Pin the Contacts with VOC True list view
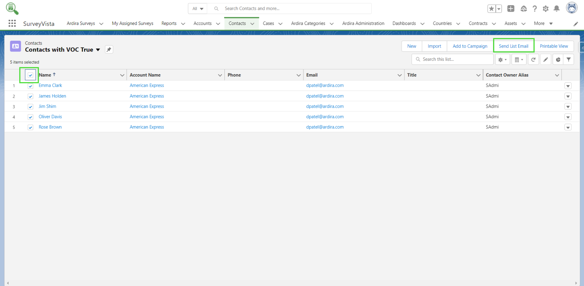Screen dimensions: 584x286 click(109, 50)
